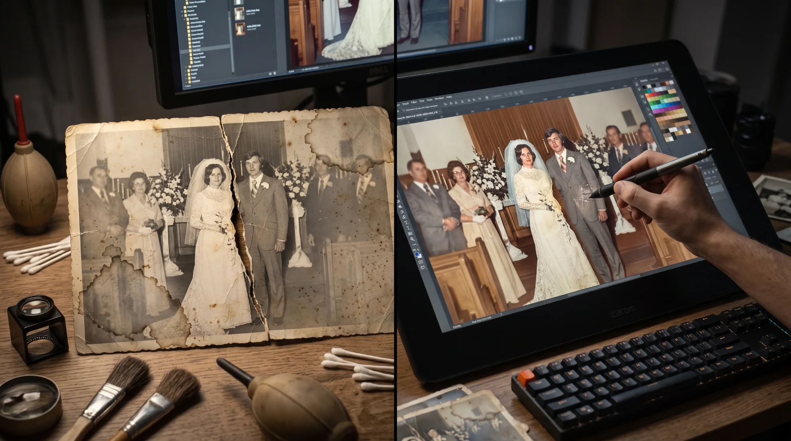Dell monitor: click the trash icon below file list

pos(274,73)
